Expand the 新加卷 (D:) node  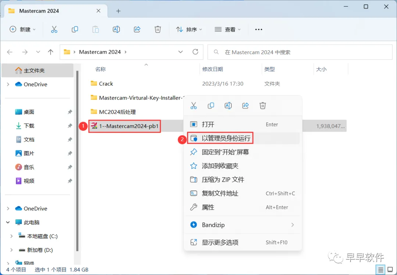11,250
